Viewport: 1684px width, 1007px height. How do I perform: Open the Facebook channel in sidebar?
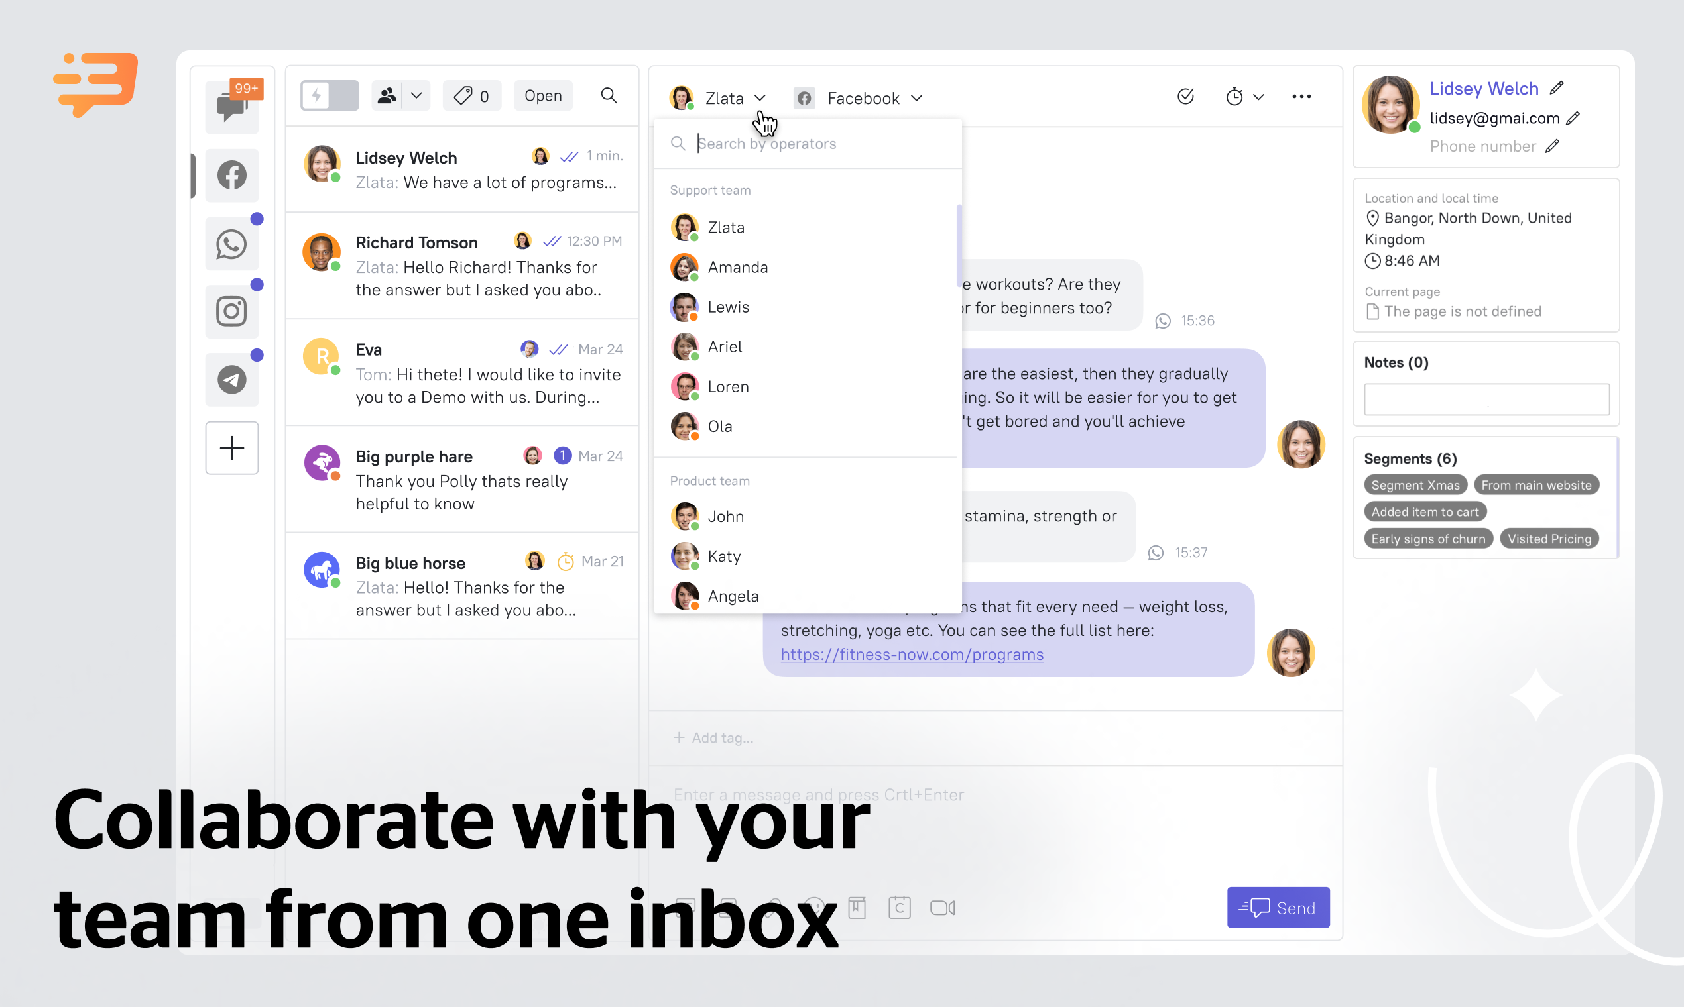point(231,176)
